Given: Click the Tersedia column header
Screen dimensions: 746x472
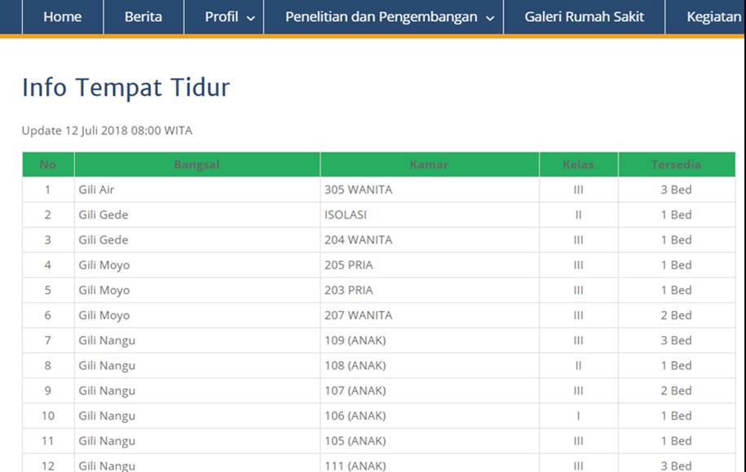Looking at the screenshot, I should tap(676, 164).
